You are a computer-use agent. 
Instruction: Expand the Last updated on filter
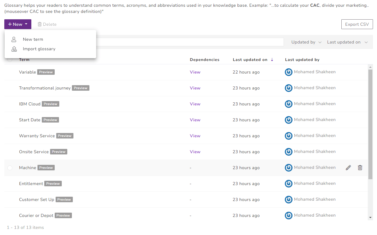(x=347, y=42)
